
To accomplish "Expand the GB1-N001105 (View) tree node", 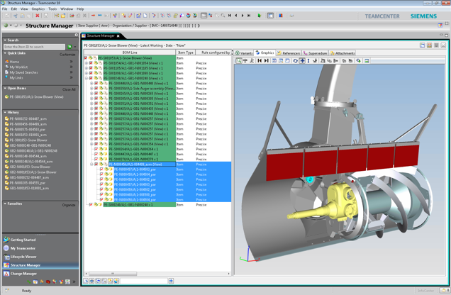I will 87,68.
